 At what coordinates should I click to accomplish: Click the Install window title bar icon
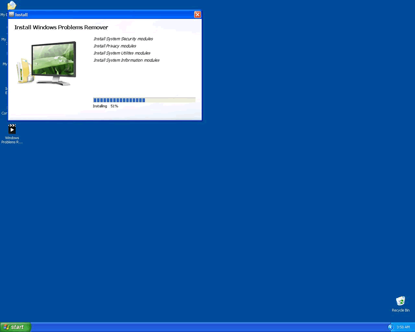[x=11, y=15]
